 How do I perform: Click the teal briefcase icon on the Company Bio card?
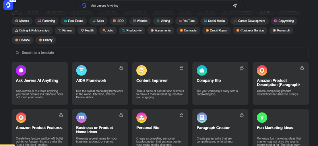click(x=202, y=70)
